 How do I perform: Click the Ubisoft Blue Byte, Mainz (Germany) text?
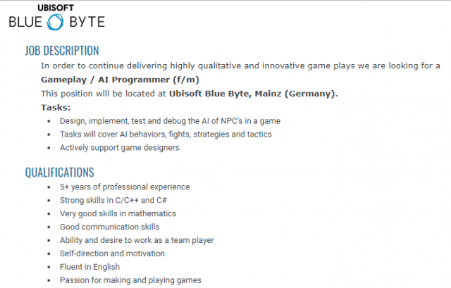click(x=254, y=94)
